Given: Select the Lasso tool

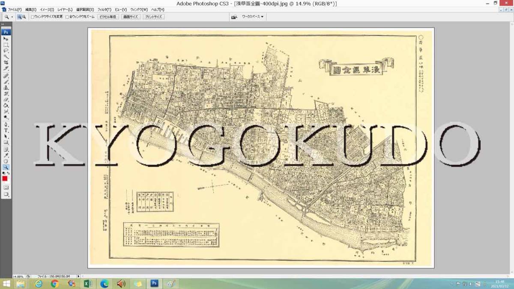Looking at the screenshot, I should [6, 51].
